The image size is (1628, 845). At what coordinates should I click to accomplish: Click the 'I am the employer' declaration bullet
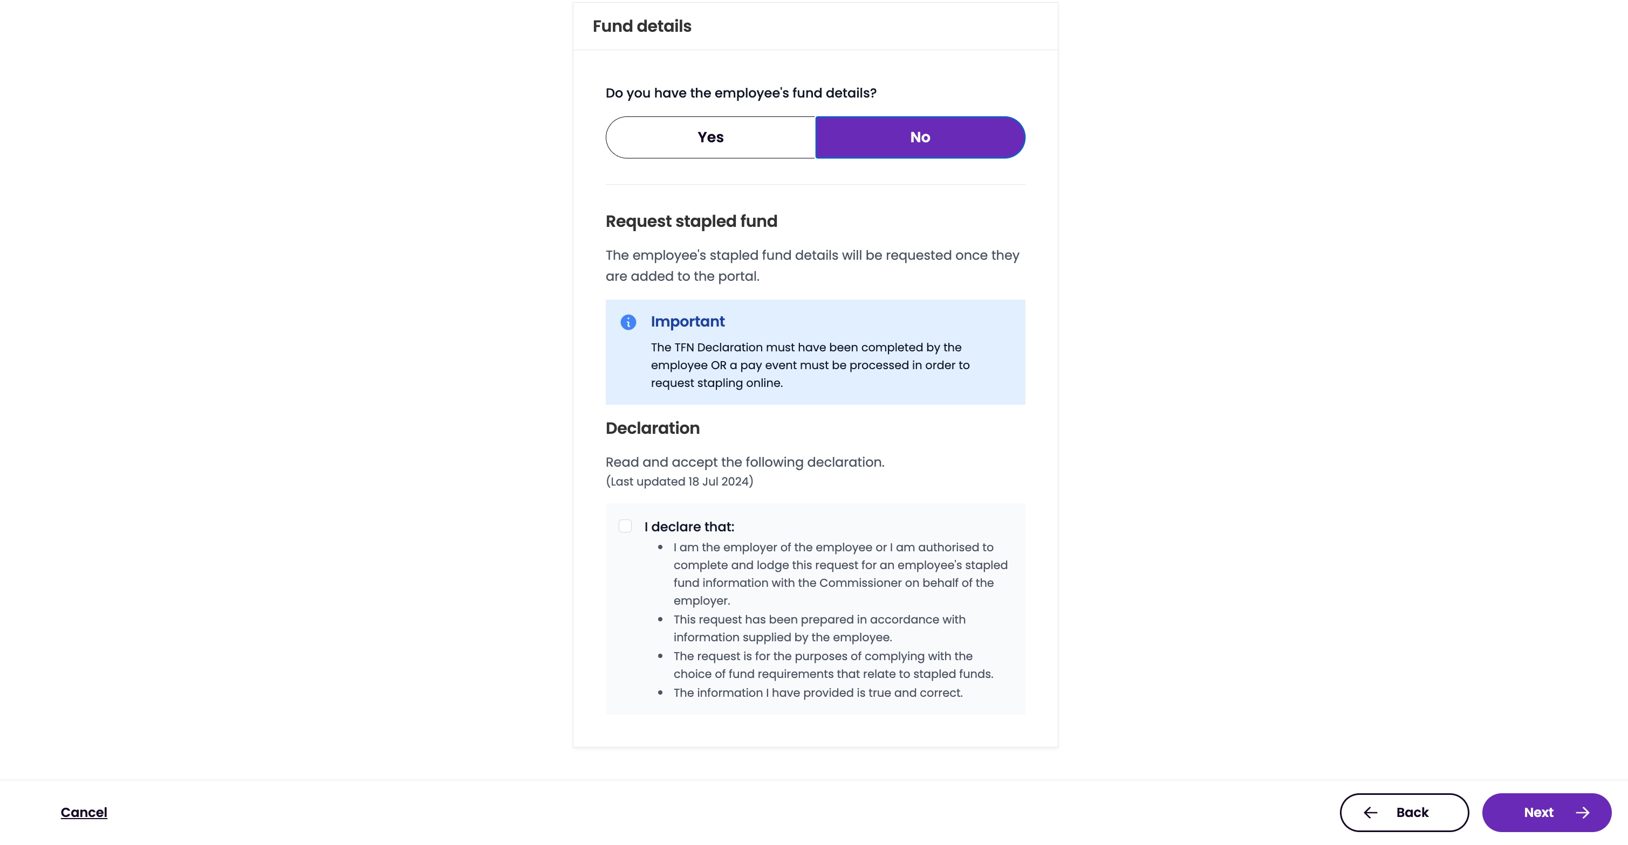coord(840,573)
